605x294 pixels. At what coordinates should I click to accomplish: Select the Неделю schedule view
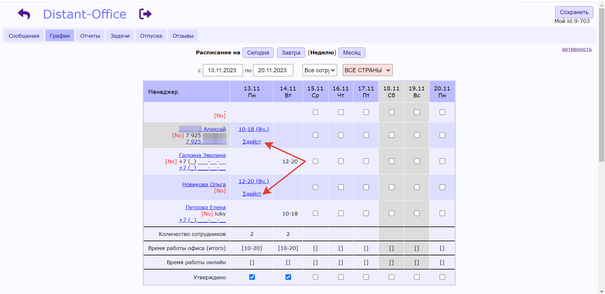322,52
